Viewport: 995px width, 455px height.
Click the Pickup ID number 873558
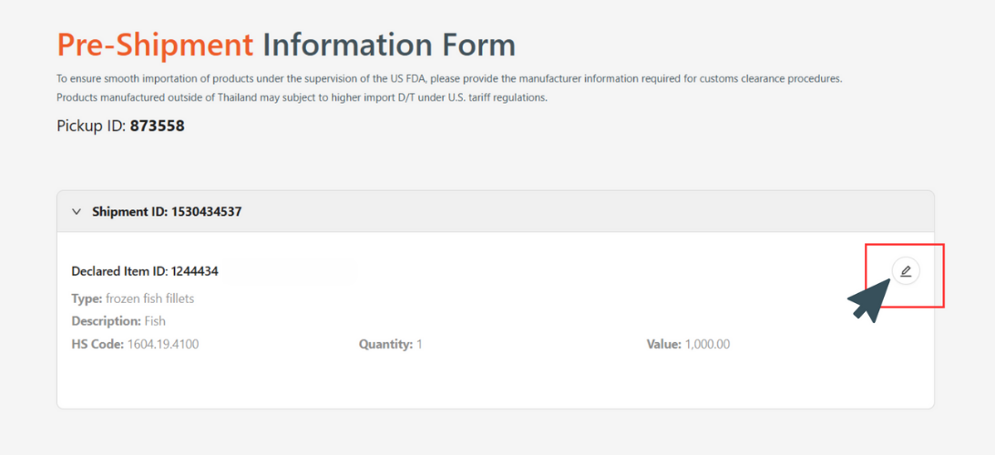157,126
